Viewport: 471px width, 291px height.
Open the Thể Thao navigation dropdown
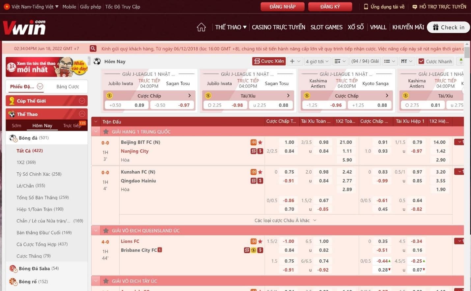pos(231,27)
